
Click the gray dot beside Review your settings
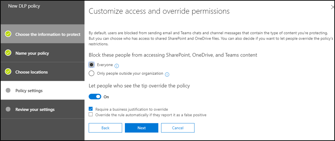tap(9, 109)
